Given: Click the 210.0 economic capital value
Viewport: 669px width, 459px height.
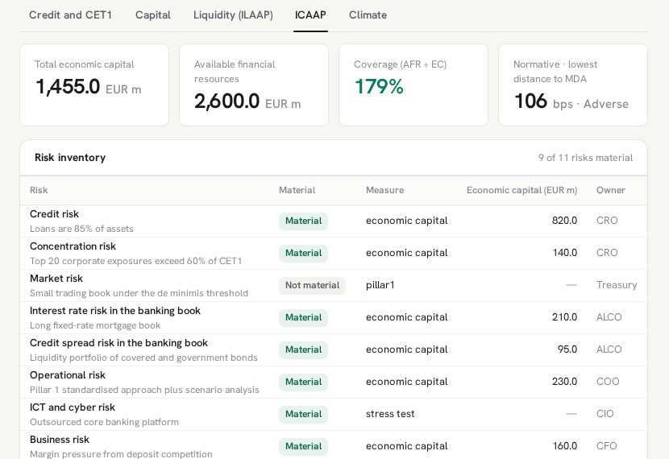Looking at the screenshot, I should click(x=564, y=317).
